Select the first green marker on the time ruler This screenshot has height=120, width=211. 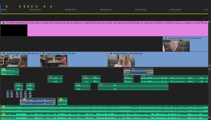[x=7, y=6]
